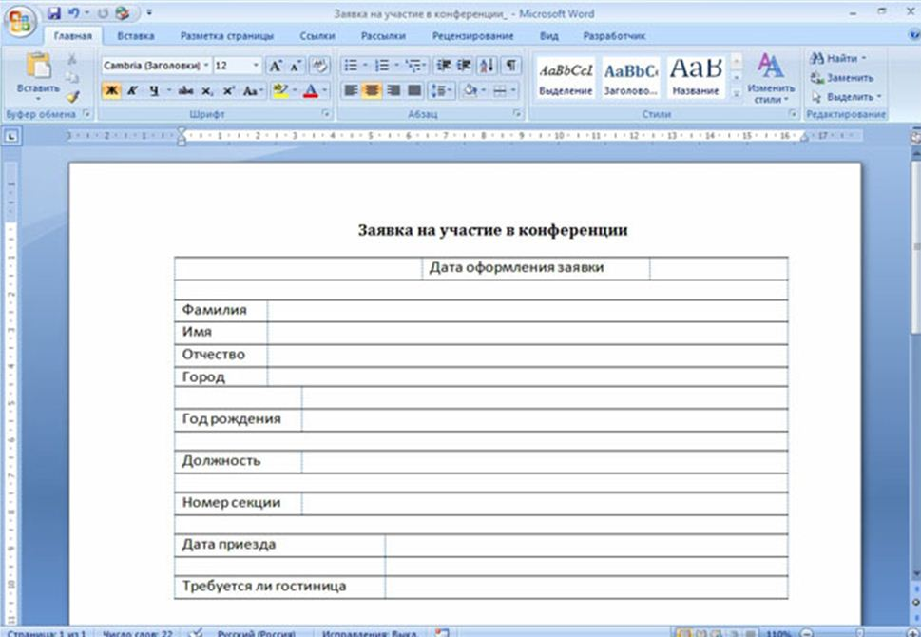Switch to the Ссылки tab

click(317, 36)
